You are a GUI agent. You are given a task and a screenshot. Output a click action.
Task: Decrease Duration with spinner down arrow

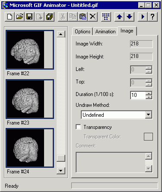(149, 97)
